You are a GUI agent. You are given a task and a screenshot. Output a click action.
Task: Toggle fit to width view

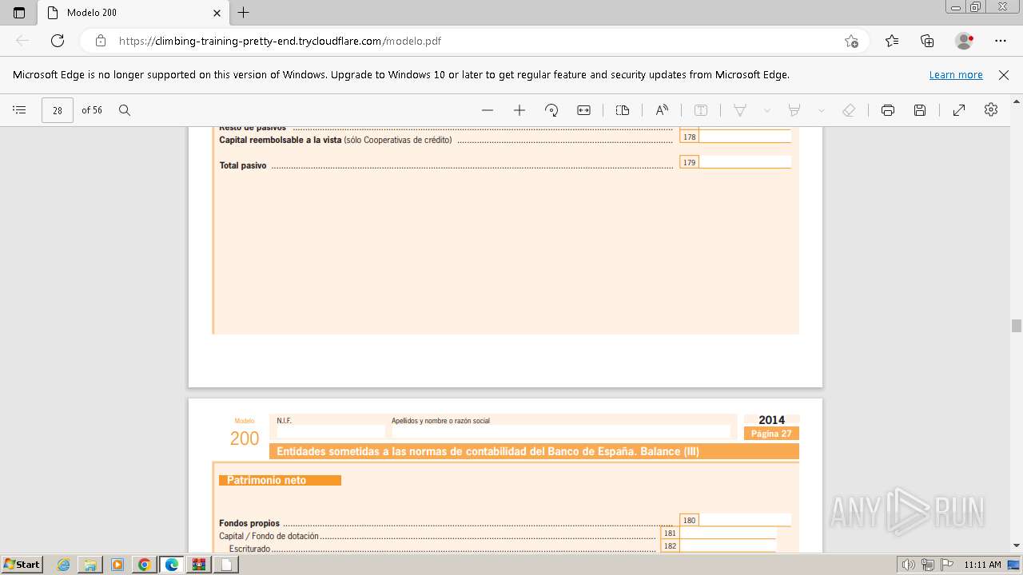583,110
